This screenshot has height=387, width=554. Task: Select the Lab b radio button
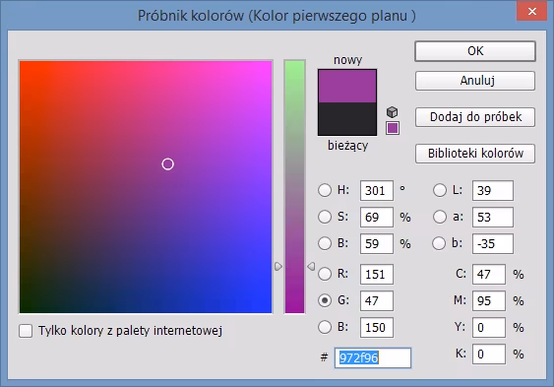439,243
